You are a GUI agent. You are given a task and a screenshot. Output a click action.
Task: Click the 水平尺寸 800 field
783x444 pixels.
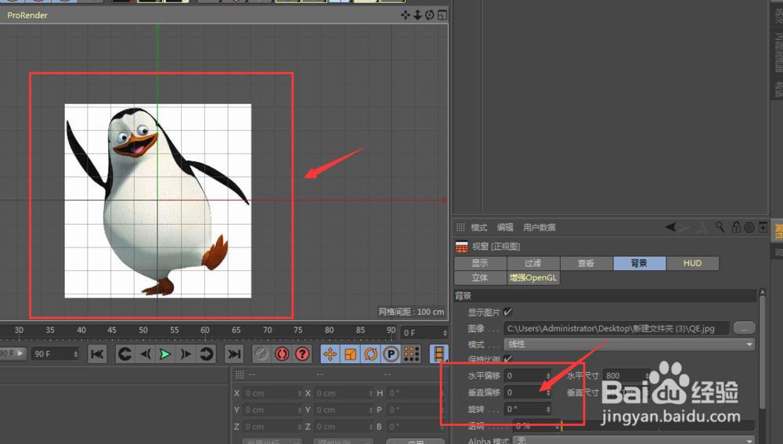point(626,376)
